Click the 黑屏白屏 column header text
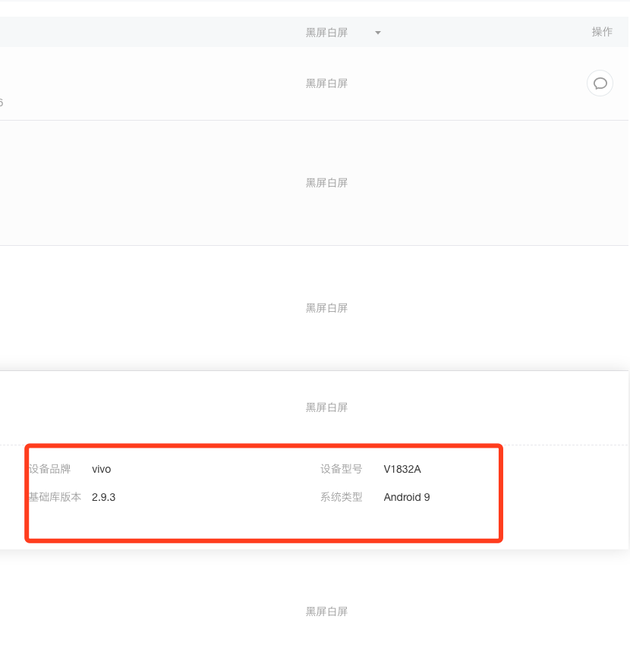This screenshot has height=645, width=630. [326, 33]
